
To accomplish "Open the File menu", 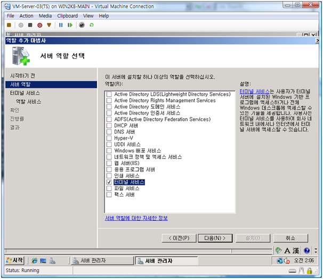I will (11, 16).
